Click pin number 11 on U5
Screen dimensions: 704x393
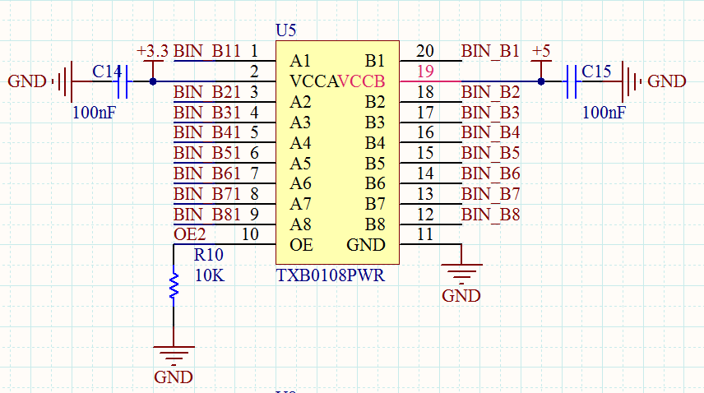(425, 234)
